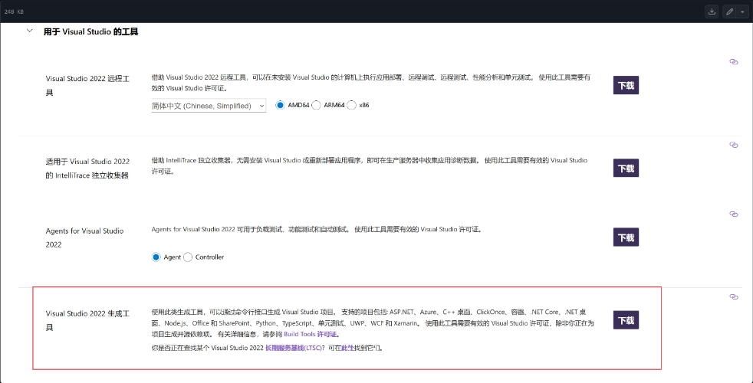Viewport: 753px width, 383px height.
Task: Copy anchor link for Agents for Visual Studio row
Action: pos(733,214)
